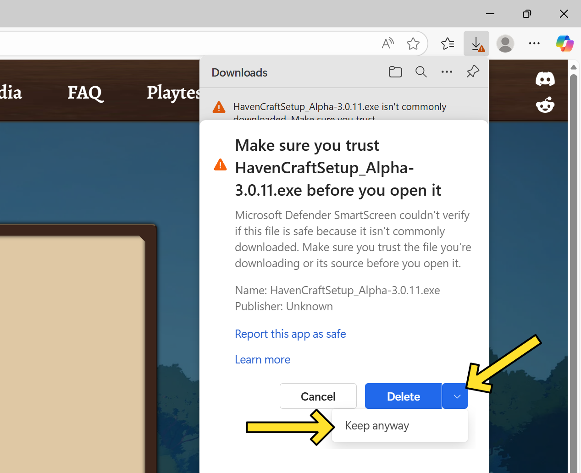Launch Copilot from the toolbar
Screen dimensions: 581x473
pos(564,44)
